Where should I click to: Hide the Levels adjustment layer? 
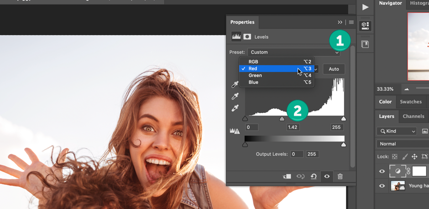[382, 171]
